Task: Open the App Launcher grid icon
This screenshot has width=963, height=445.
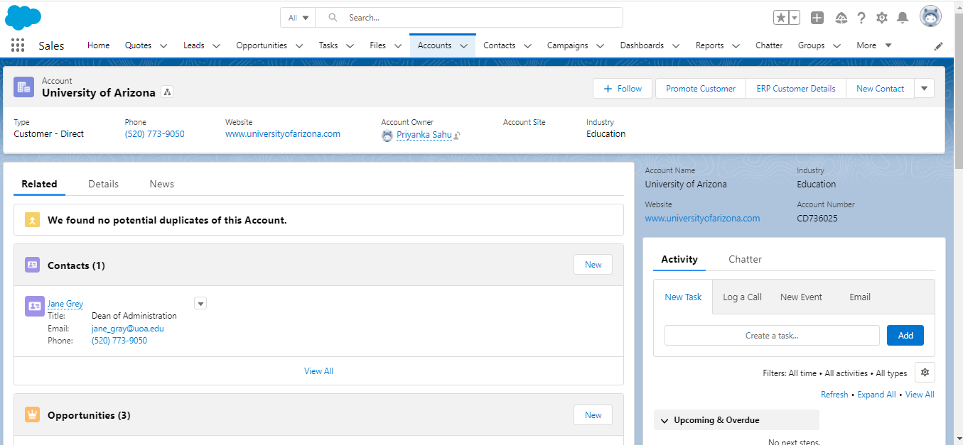Action: (x=18, y=45)
